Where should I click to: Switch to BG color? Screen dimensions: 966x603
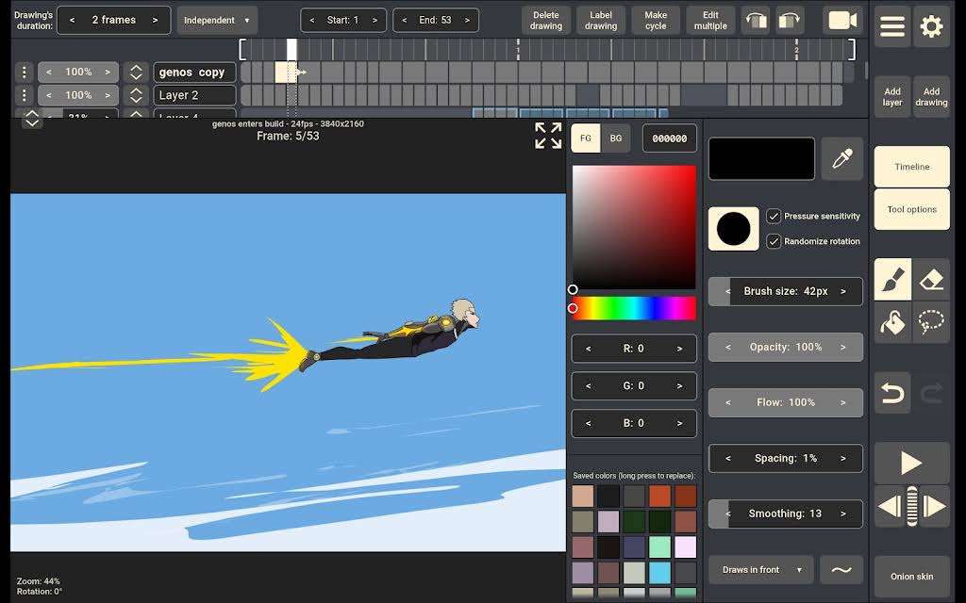(615, 139)
